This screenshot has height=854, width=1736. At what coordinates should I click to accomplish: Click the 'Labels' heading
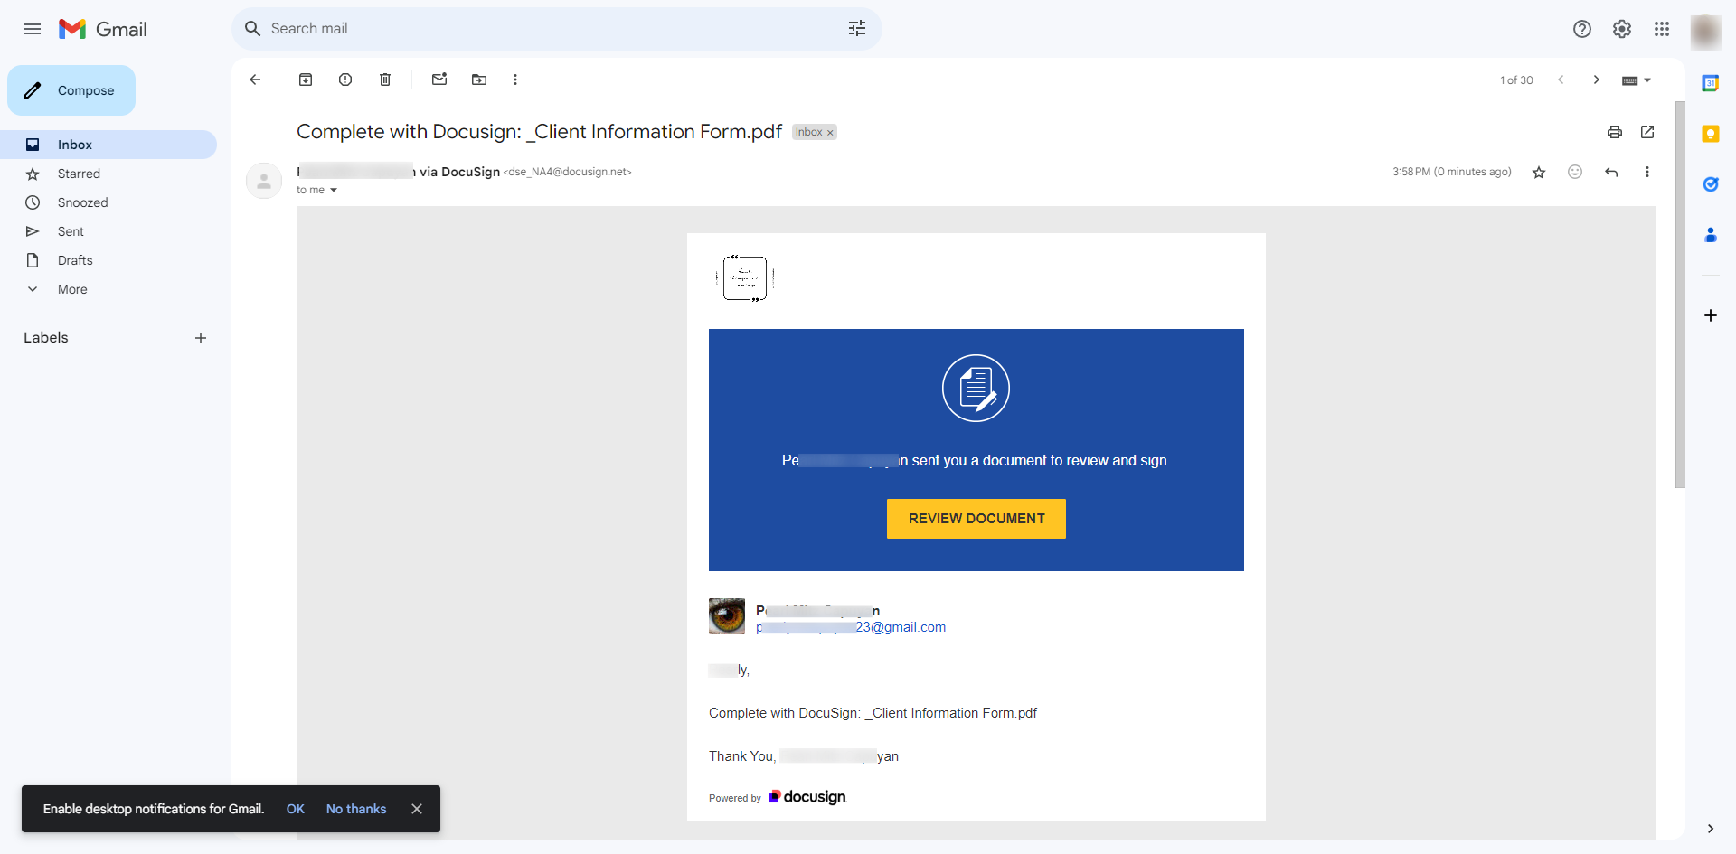(46, 338)
